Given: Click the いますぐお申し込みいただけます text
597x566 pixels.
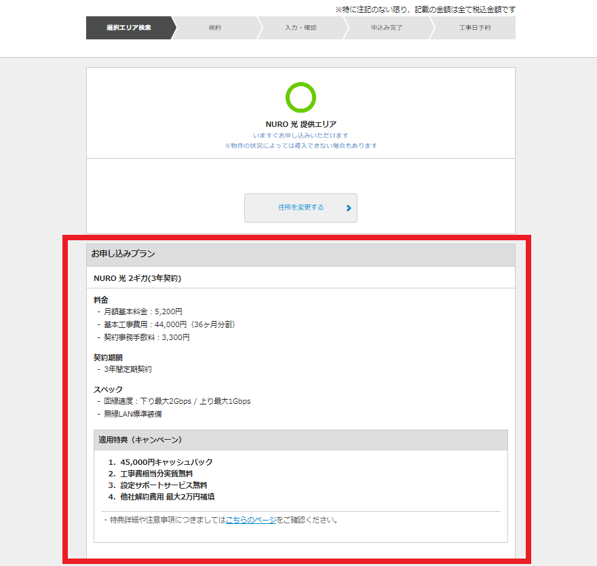Looking at the screenshot, I should pyautogui.click(x=301, y=135).
